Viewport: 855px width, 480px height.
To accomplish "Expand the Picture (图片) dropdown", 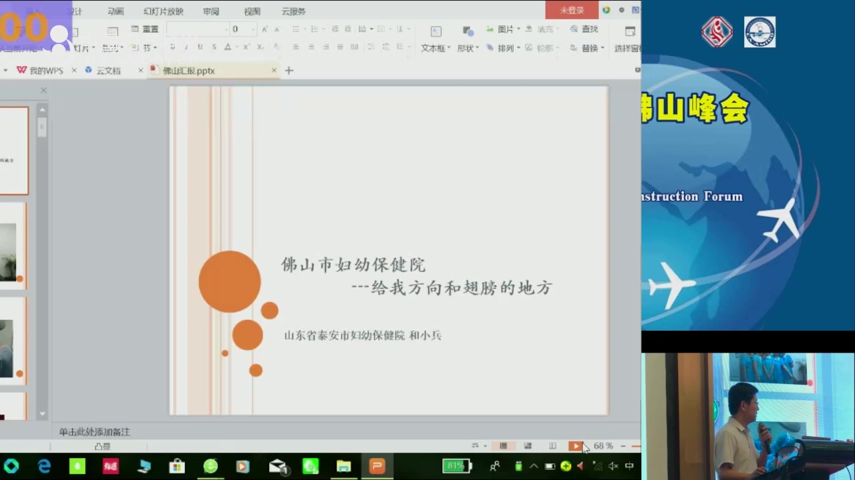I will click(x=518, y=29).
